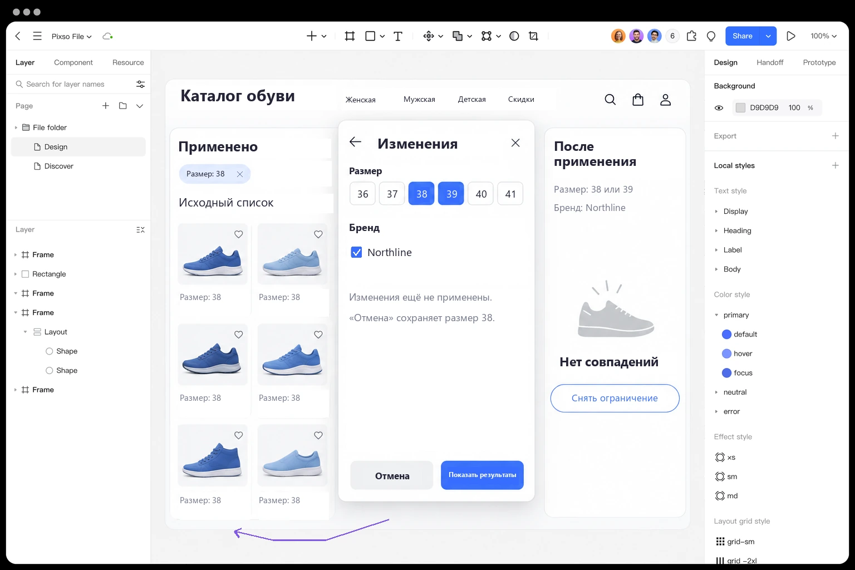The height and width of the screenshot is (570, 855).
Task: Open the plugins puzzle icon
Action: click(x=691, y=36)
